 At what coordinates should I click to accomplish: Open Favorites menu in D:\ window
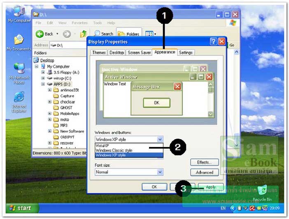[x=79, y=23]
